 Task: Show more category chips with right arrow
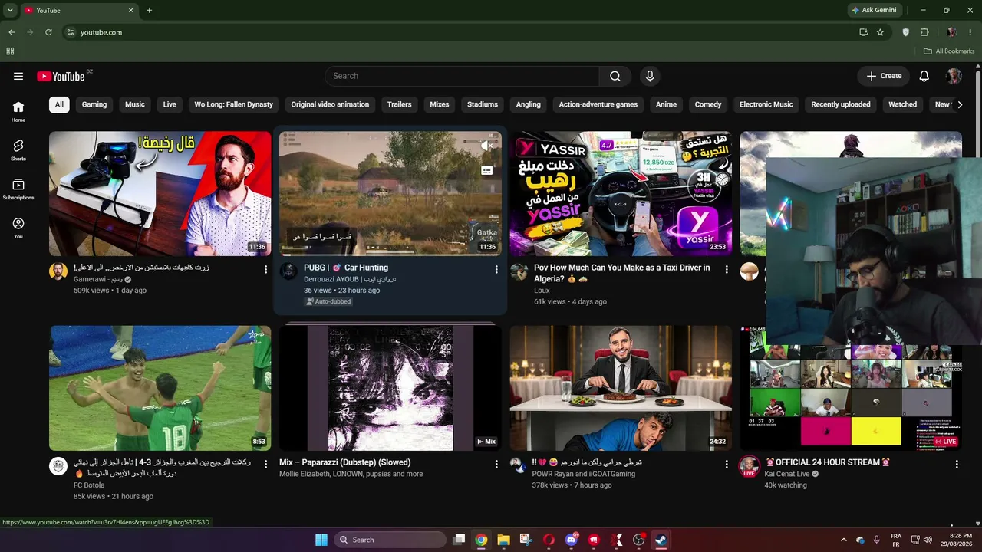coord(959,104)
